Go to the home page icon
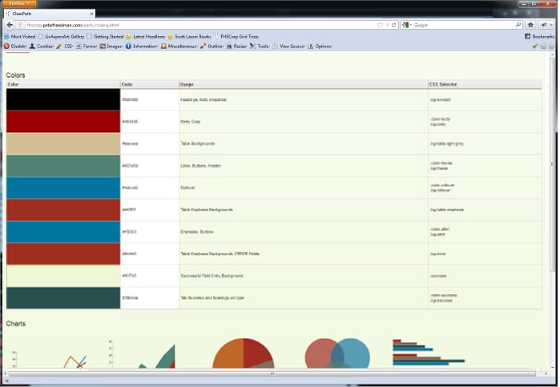The image size is (560, 387). [x=530, y=25]
